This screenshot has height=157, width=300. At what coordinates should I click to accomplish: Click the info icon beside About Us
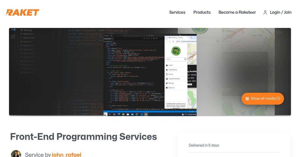(167, 87)
